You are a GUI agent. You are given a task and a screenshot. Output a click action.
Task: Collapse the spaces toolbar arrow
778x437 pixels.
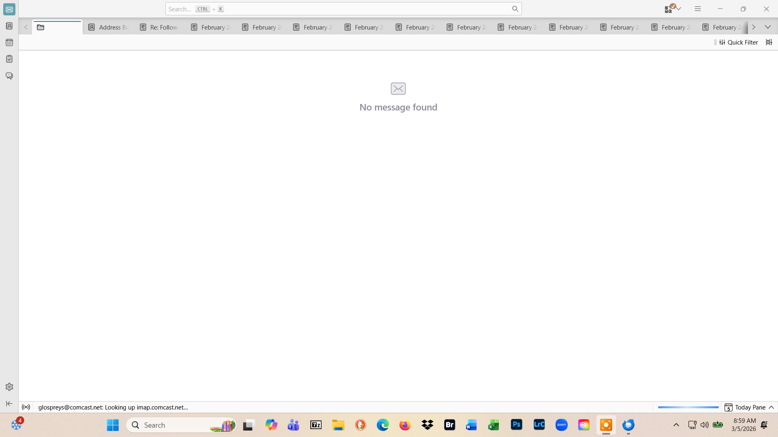(x=9, y=403)
